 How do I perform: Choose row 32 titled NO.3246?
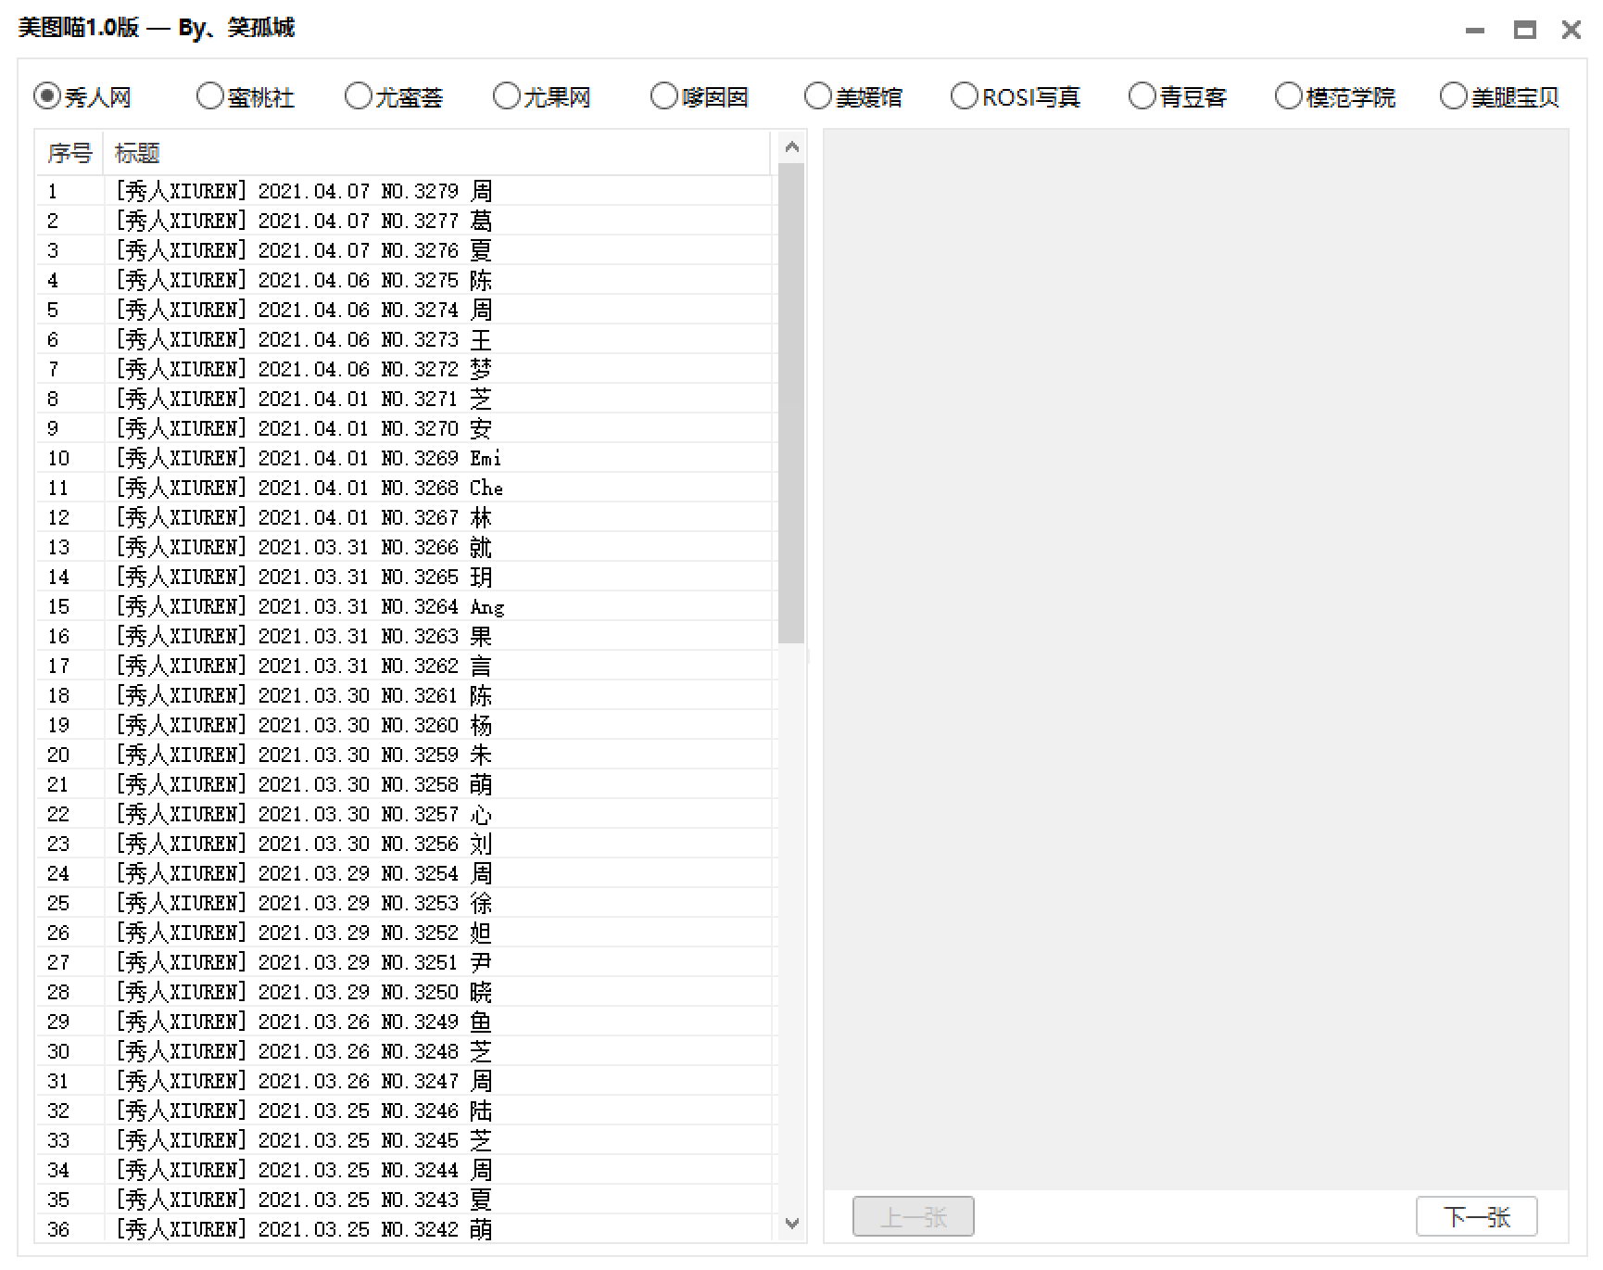click(x=404, y=1111)
